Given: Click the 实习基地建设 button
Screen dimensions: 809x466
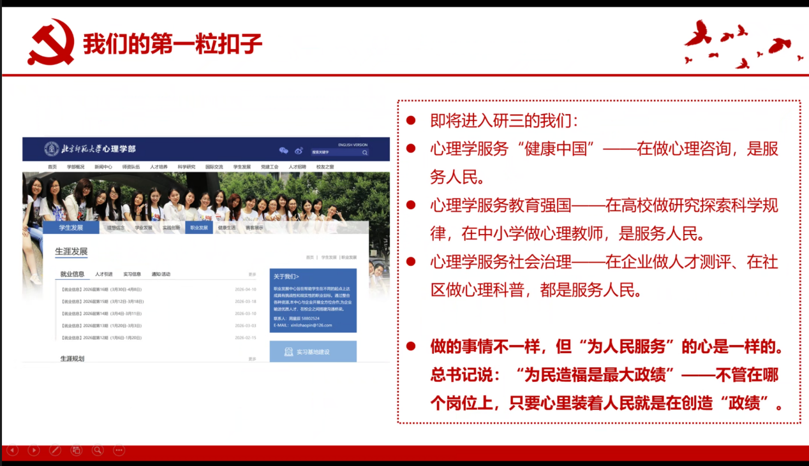Looking at the screenshot, I should click(313, 352).
